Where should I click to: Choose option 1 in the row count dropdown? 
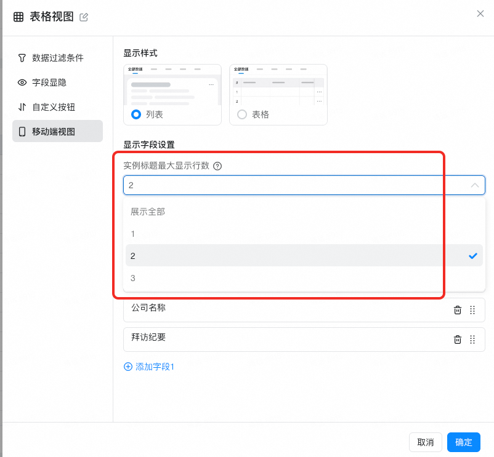click(x=133, y=234)
